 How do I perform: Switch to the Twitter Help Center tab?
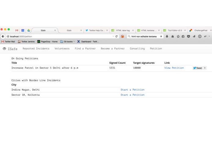click(x=97, y=31)
